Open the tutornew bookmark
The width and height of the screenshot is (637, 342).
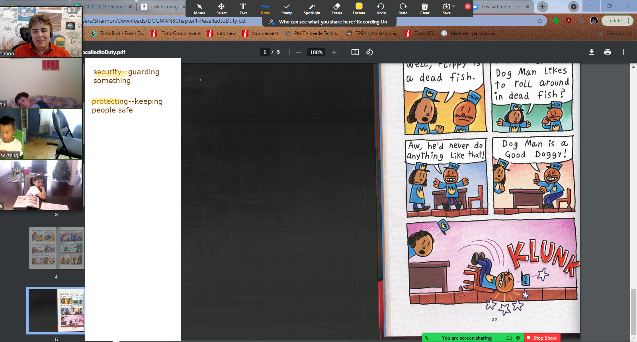click(222, 33)
